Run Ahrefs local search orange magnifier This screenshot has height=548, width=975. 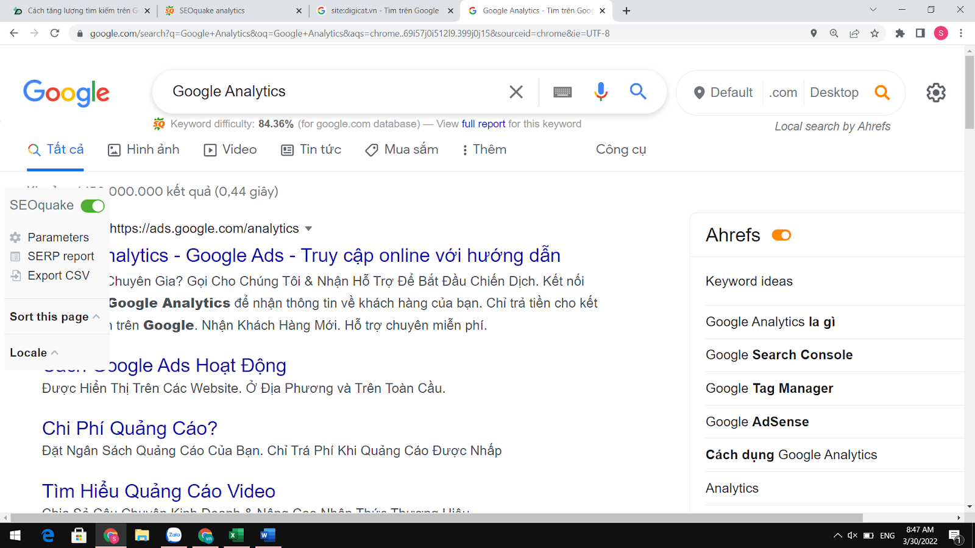coord(882,92)
